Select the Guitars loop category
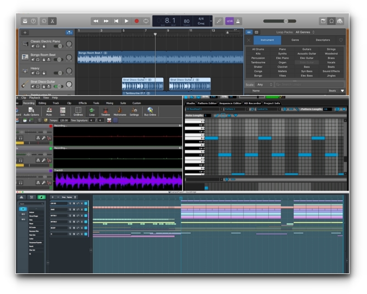Screen dimensions: 367x294 pyautogui.click(x=306, y=48)
